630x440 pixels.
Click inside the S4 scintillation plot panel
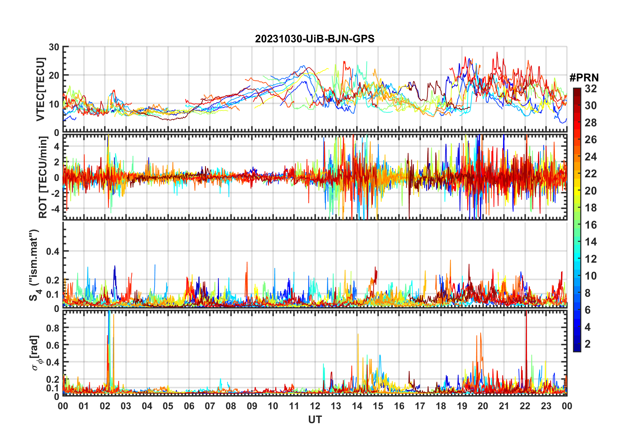point(315,265)
